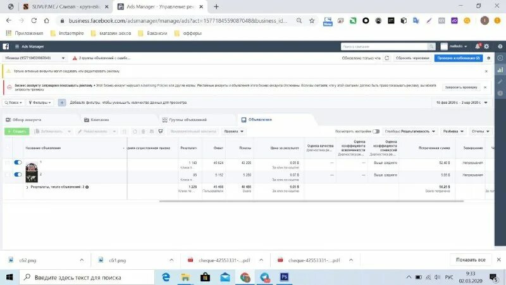Image resolution: width=506 pixels, height=285 pixels.
Task: Click the Windows taskbar search box
Action: pyautogui.click(x=87, y=277)
